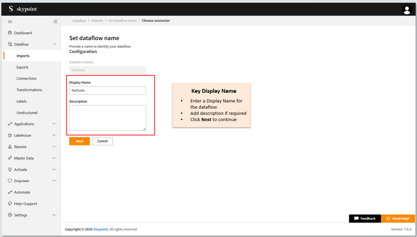
Task: Click the Activate lightbulb icon
Action: [x=10, y=170]
